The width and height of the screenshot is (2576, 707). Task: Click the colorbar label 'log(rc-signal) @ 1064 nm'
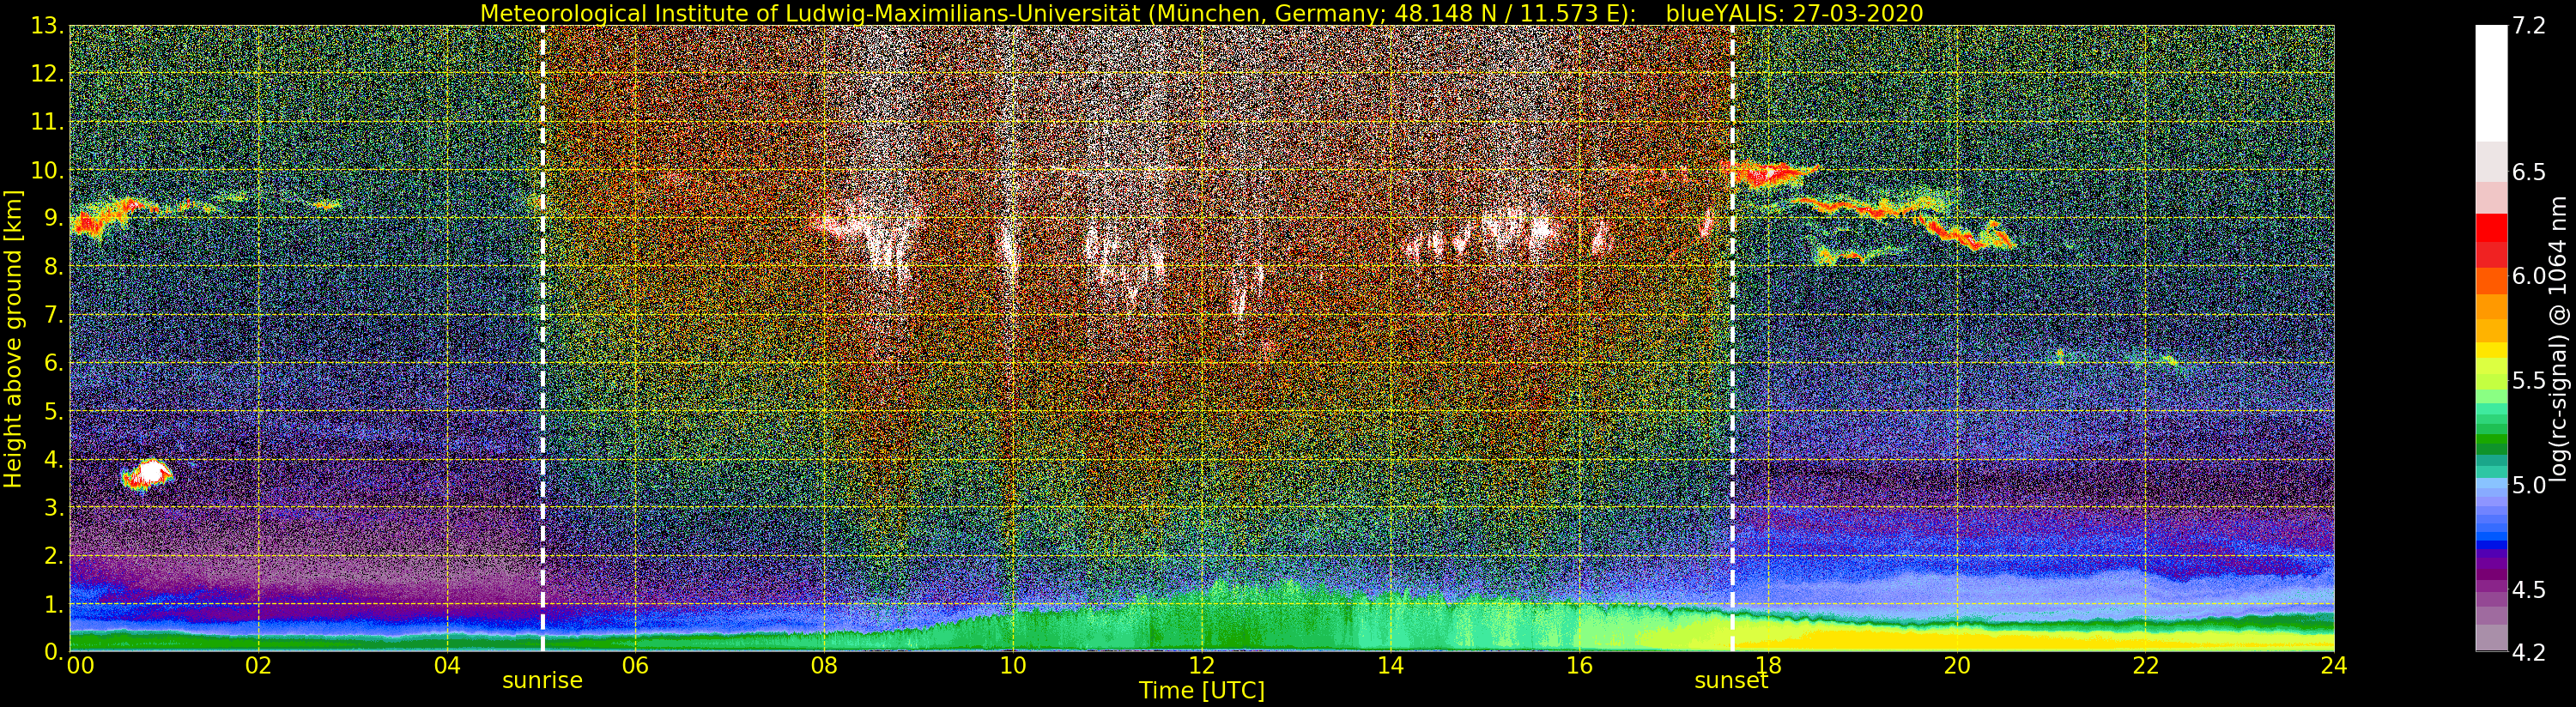pyautogui.click(x=2559, y=338)
